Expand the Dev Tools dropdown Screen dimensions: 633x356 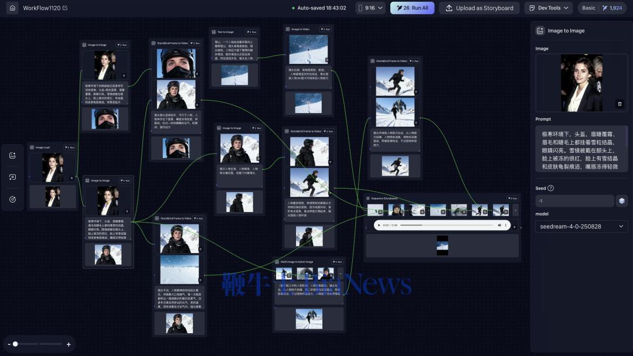pos(549,8)
